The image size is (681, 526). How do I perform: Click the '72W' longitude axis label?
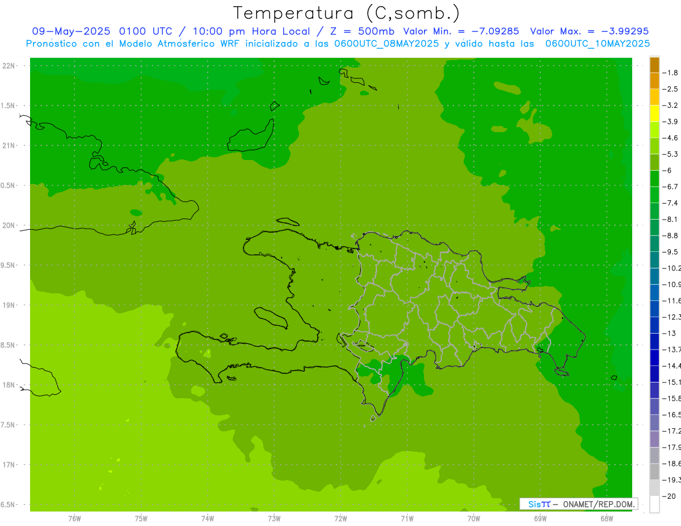340,519
